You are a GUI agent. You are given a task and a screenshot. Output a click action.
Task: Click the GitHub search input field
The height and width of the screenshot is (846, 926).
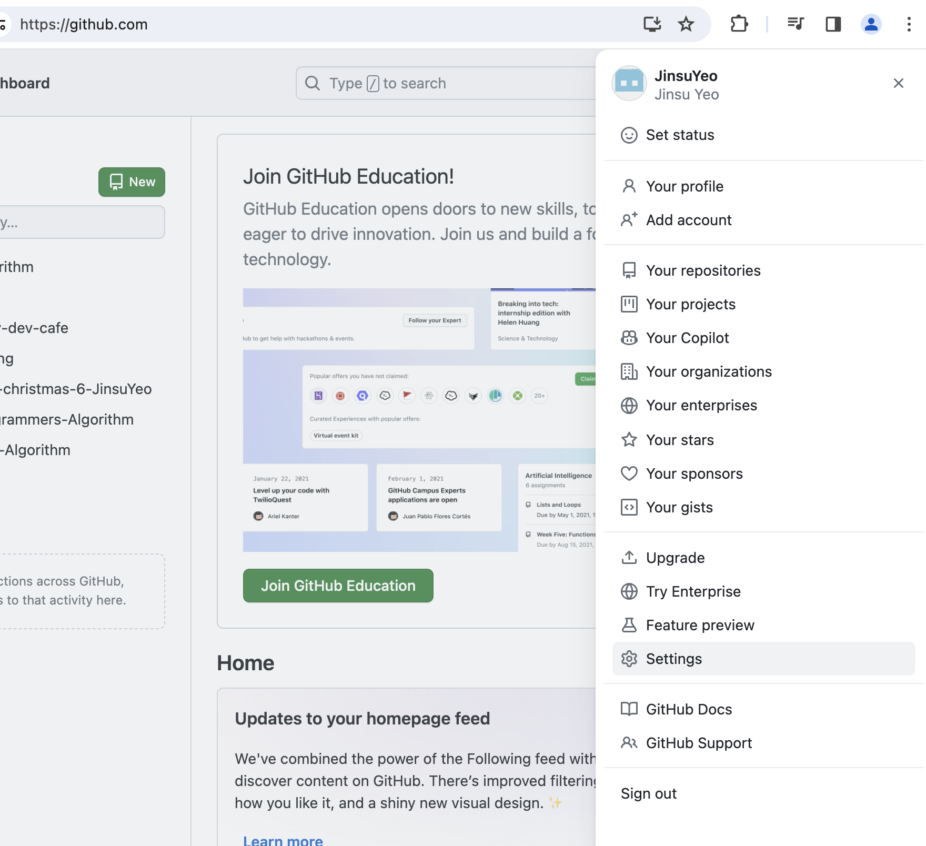tap(446, 83)
